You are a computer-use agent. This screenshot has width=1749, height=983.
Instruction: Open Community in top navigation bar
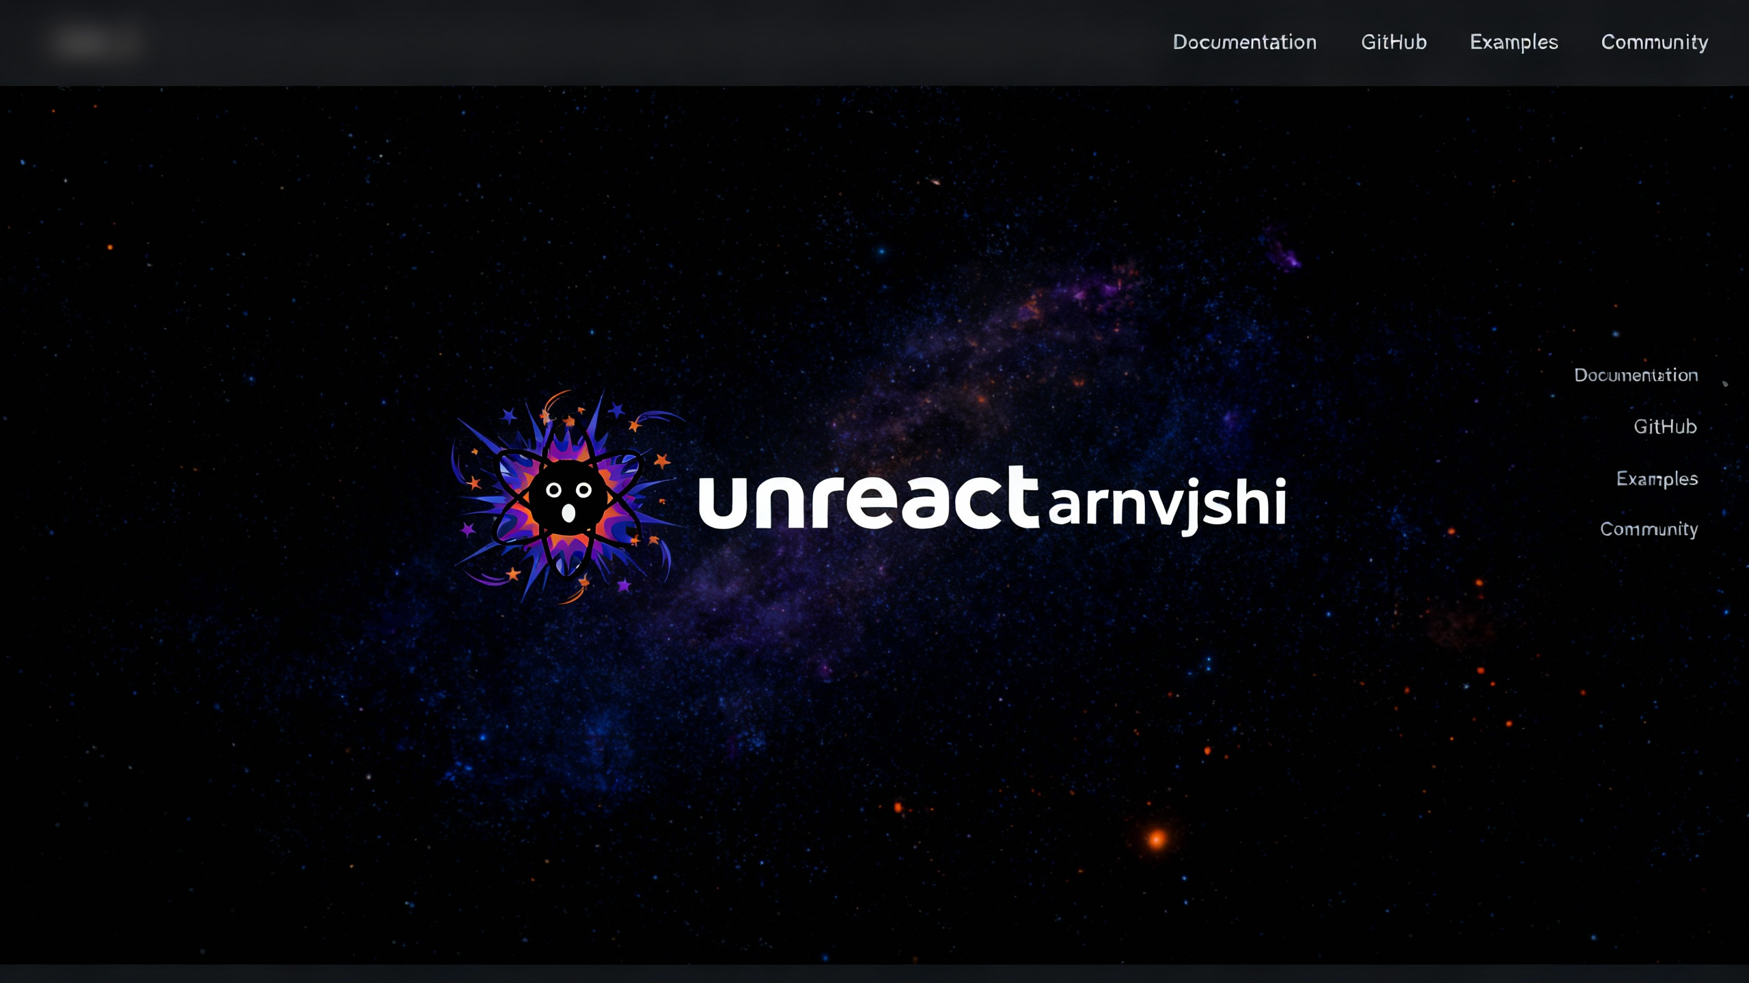pyautogui.click(x=1654, y=42)
